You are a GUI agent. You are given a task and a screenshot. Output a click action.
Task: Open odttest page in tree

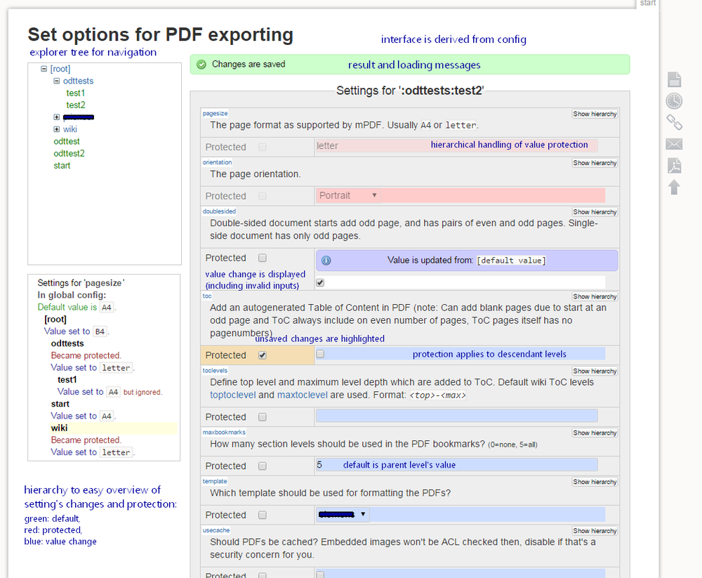(67, 141)
